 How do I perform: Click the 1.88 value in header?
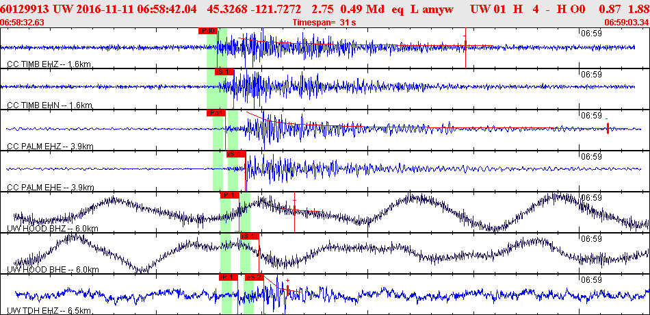639,10
